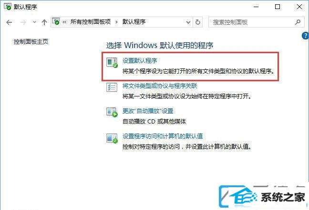The width and height of the screenshot is (309, 210).
Task: Click the program access and defaults icon
Action: coord(112,138)
